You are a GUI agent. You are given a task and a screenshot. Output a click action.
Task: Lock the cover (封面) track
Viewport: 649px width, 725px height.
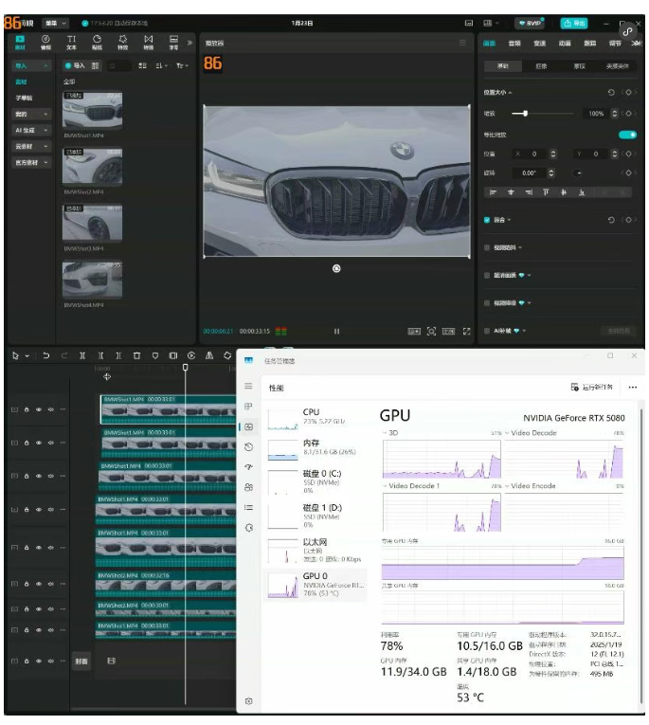(27, 662)
